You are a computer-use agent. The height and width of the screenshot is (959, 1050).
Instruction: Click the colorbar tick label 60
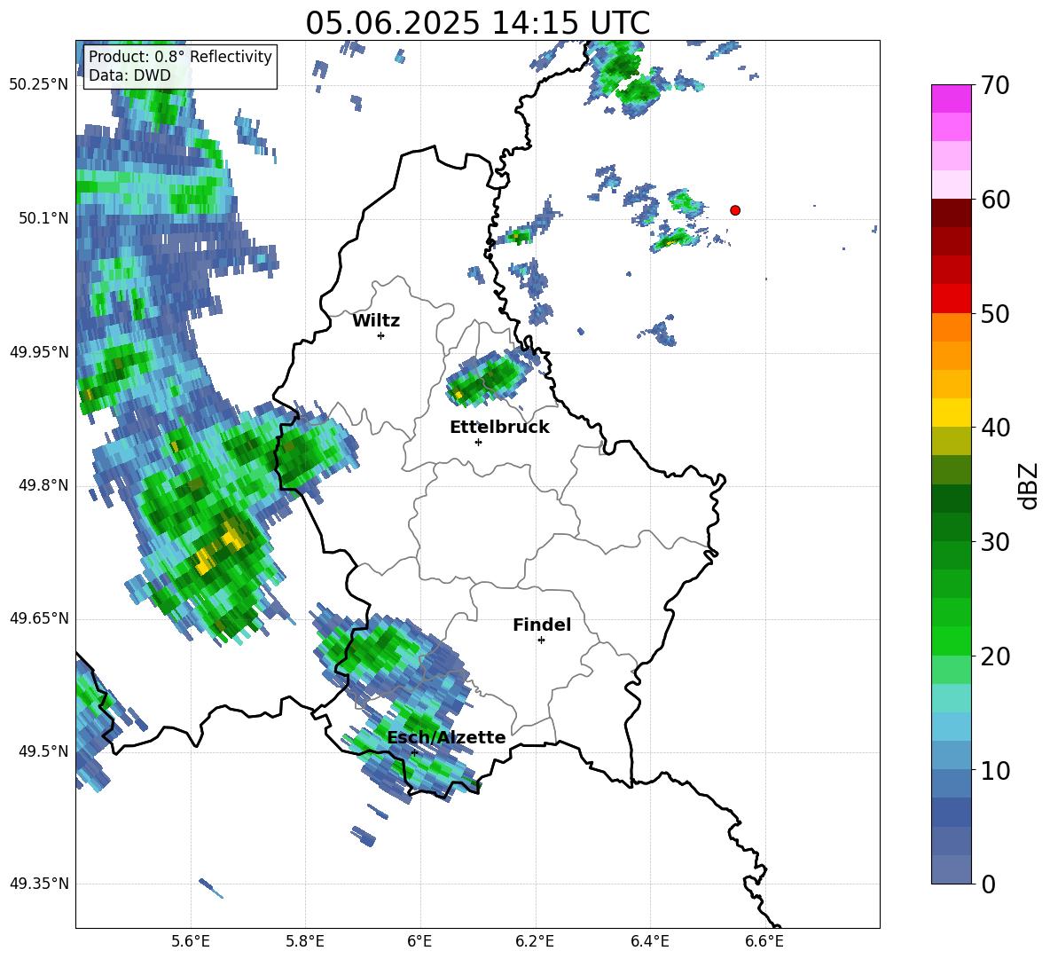(995, 200)
